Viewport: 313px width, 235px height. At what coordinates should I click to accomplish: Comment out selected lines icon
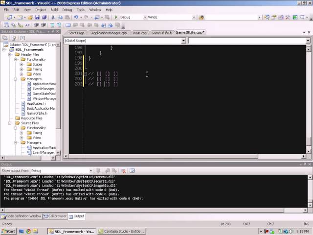pyautogui.click(x=52, y=25)
